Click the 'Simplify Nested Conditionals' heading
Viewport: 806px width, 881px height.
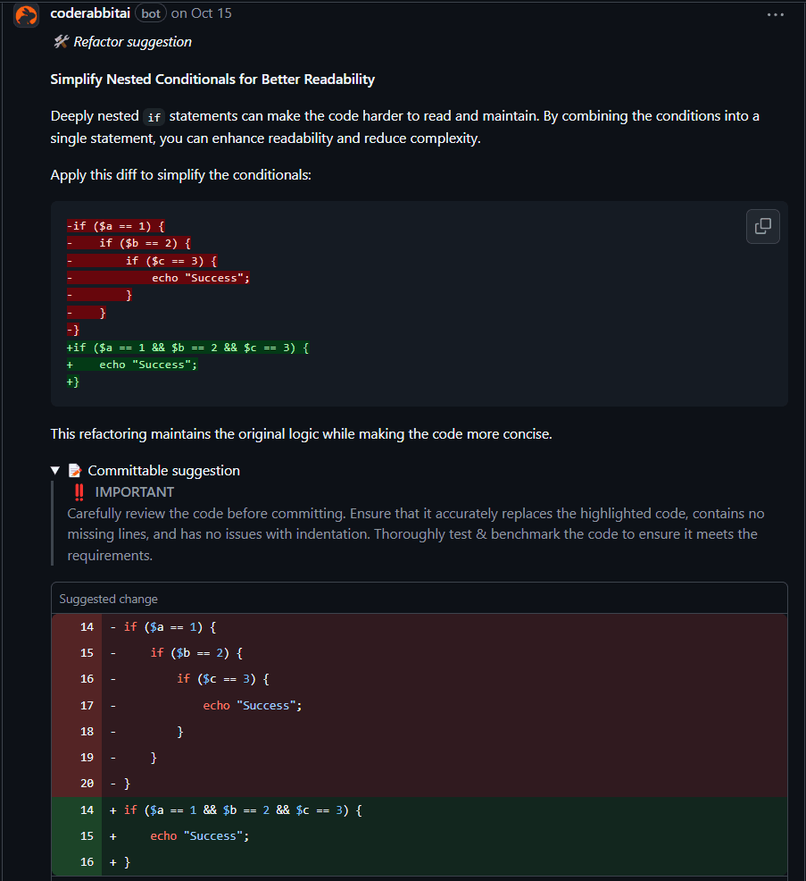[212, 80]
